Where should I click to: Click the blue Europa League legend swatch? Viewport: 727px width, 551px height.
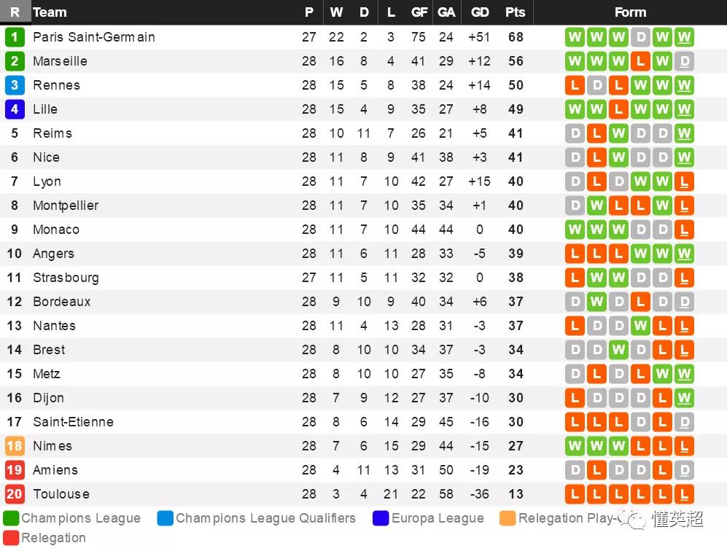[x=381, y=518]
